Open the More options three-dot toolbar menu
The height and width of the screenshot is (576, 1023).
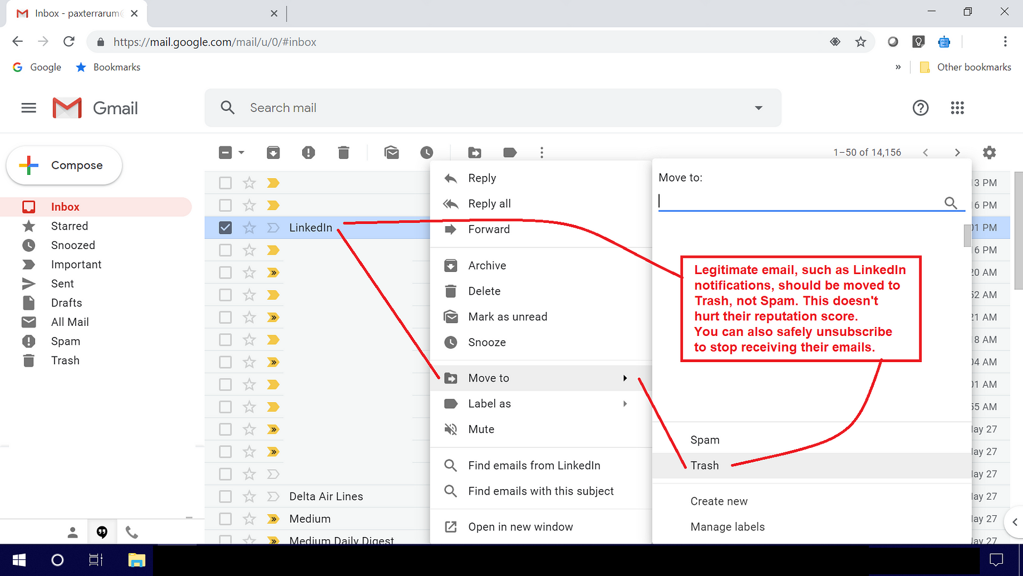point(542,153)
